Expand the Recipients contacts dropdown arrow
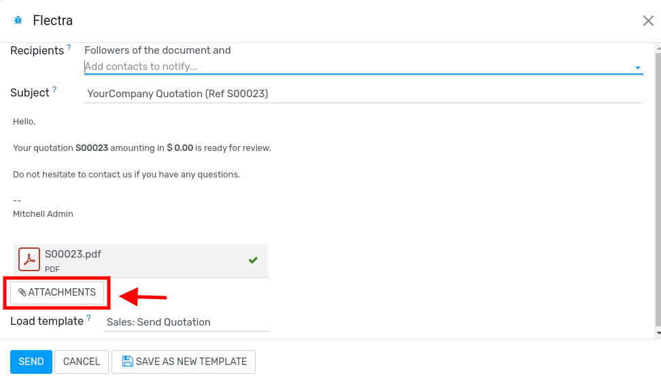661x382 pixels. pyautogui.click(x=637, y=67)
